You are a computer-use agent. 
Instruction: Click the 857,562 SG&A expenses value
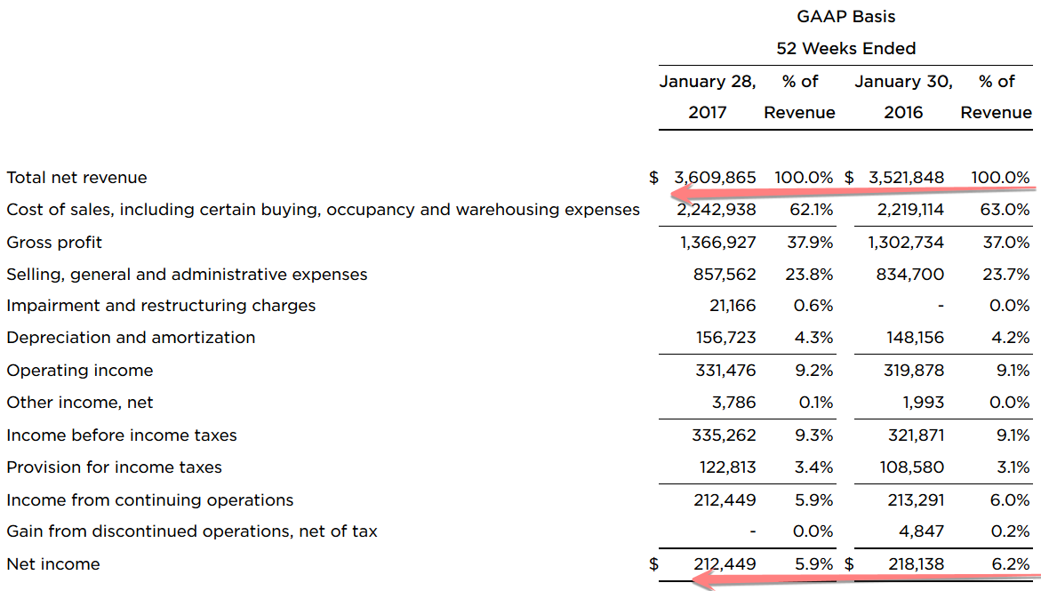coord(725,275)
